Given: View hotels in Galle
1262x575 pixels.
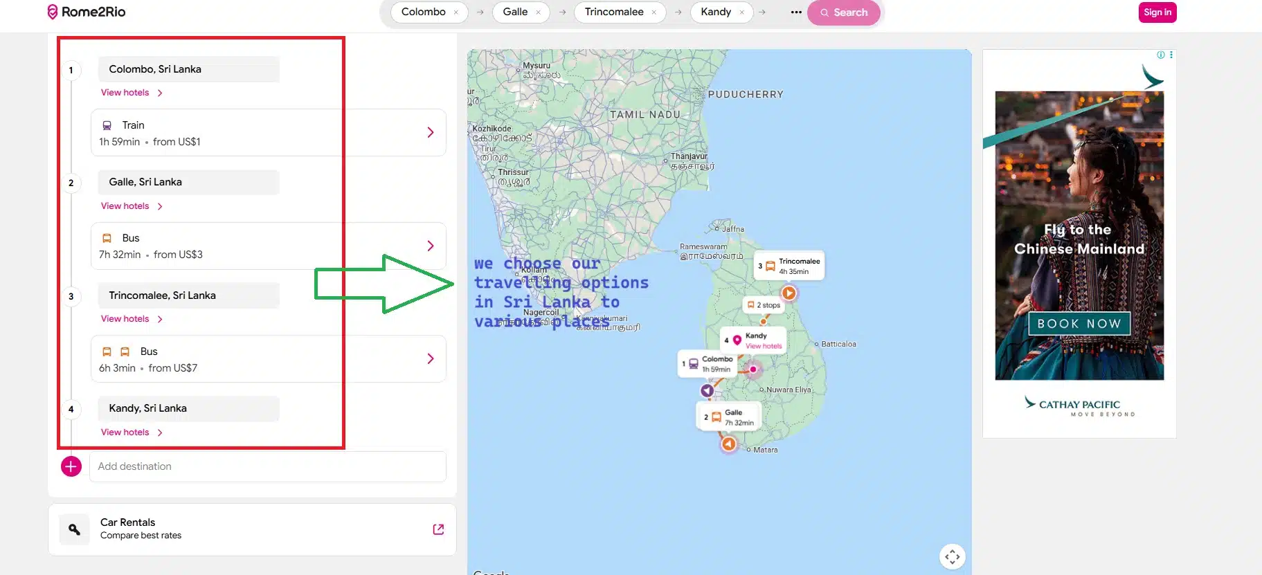Looking at the screenshot, I should tap(132, 206).
